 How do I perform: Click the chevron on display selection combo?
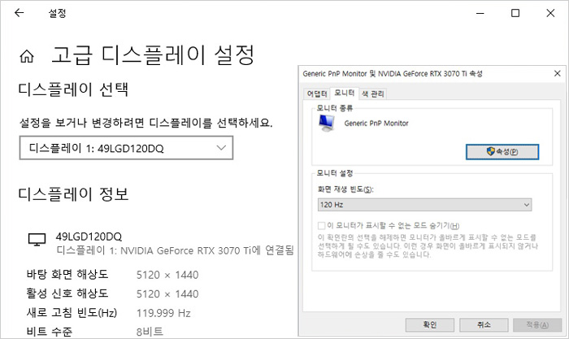pos(221,148)
